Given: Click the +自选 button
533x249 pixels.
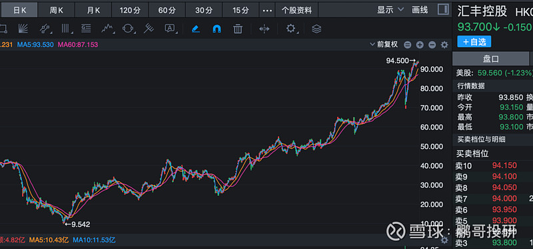Looking at the screenshot, I should [x=474, y=42].
